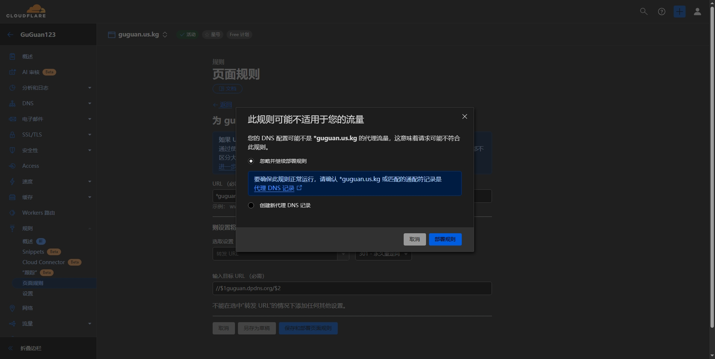Click the 网络 location pin icon
The image size is (715, 359).
coord(12,308)
